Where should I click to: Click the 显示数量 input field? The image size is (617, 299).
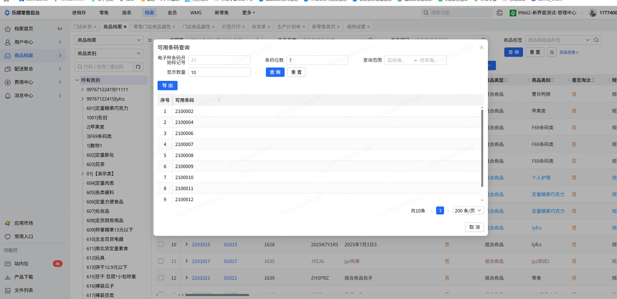coord(219,72)
